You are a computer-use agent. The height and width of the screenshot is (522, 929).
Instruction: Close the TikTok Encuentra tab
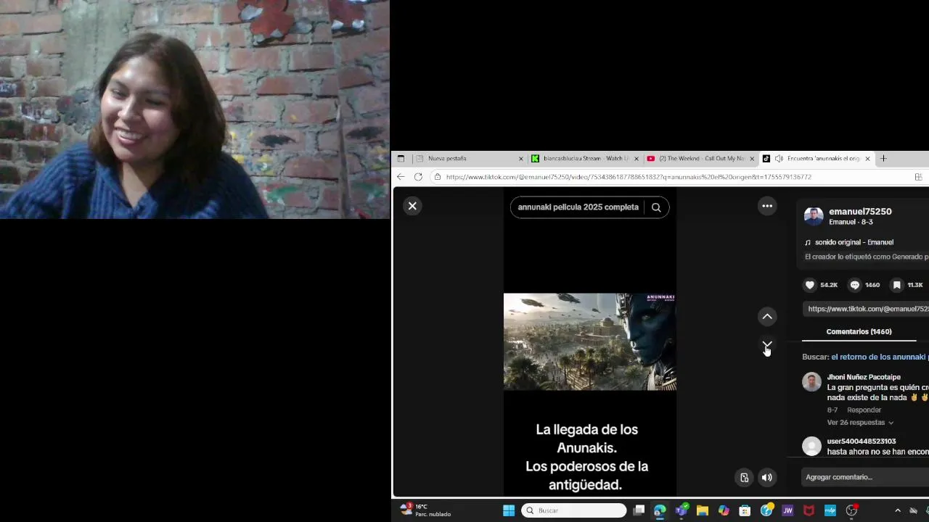point(867,158)
